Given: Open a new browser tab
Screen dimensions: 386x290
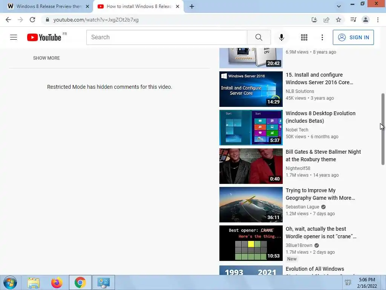Looking at the screenshot, I should click(x=192, y=6).
